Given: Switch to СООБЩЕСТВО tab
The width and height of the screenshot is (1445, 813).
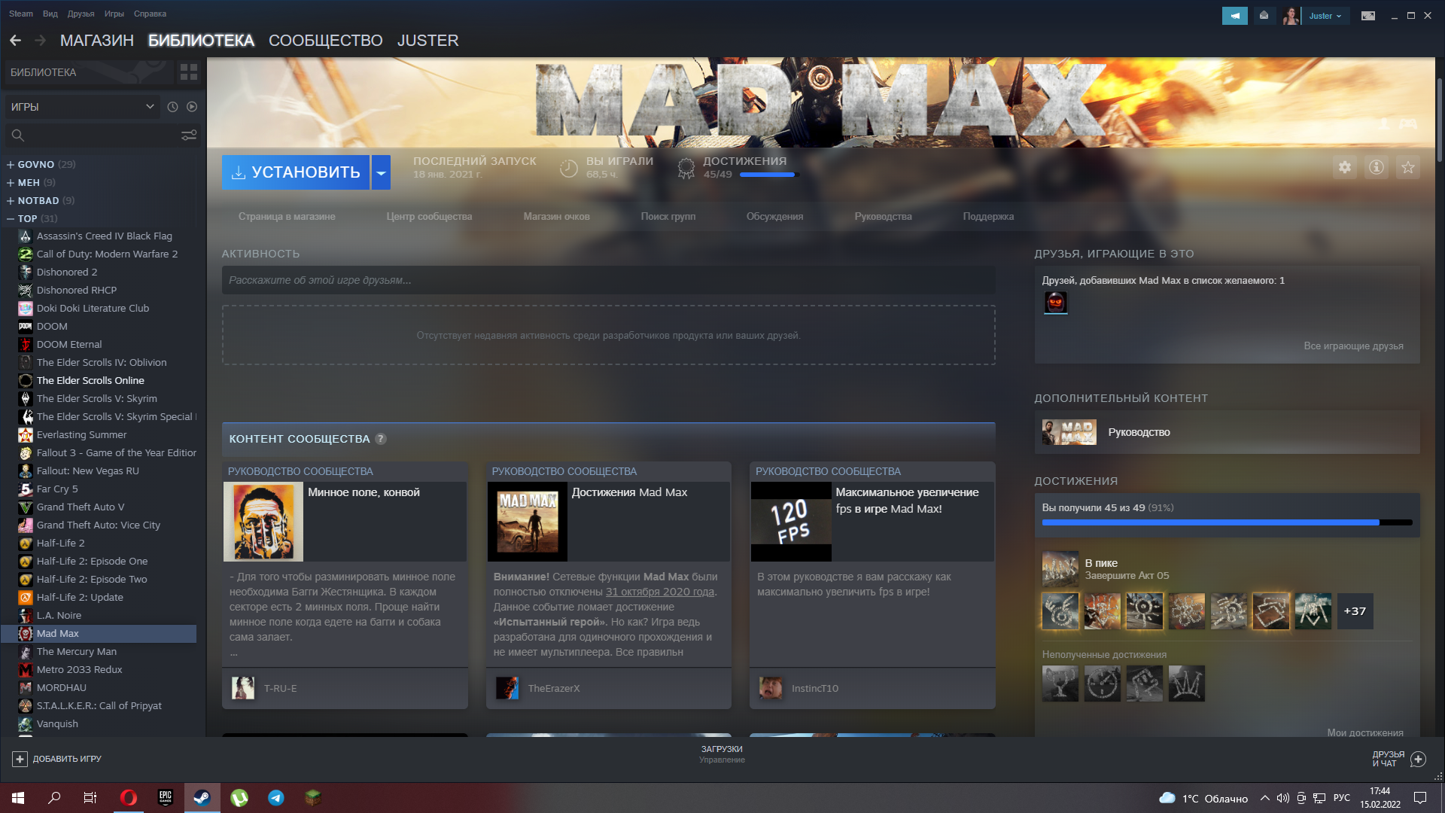Looking at the screenshot, I should pos(326,41).
